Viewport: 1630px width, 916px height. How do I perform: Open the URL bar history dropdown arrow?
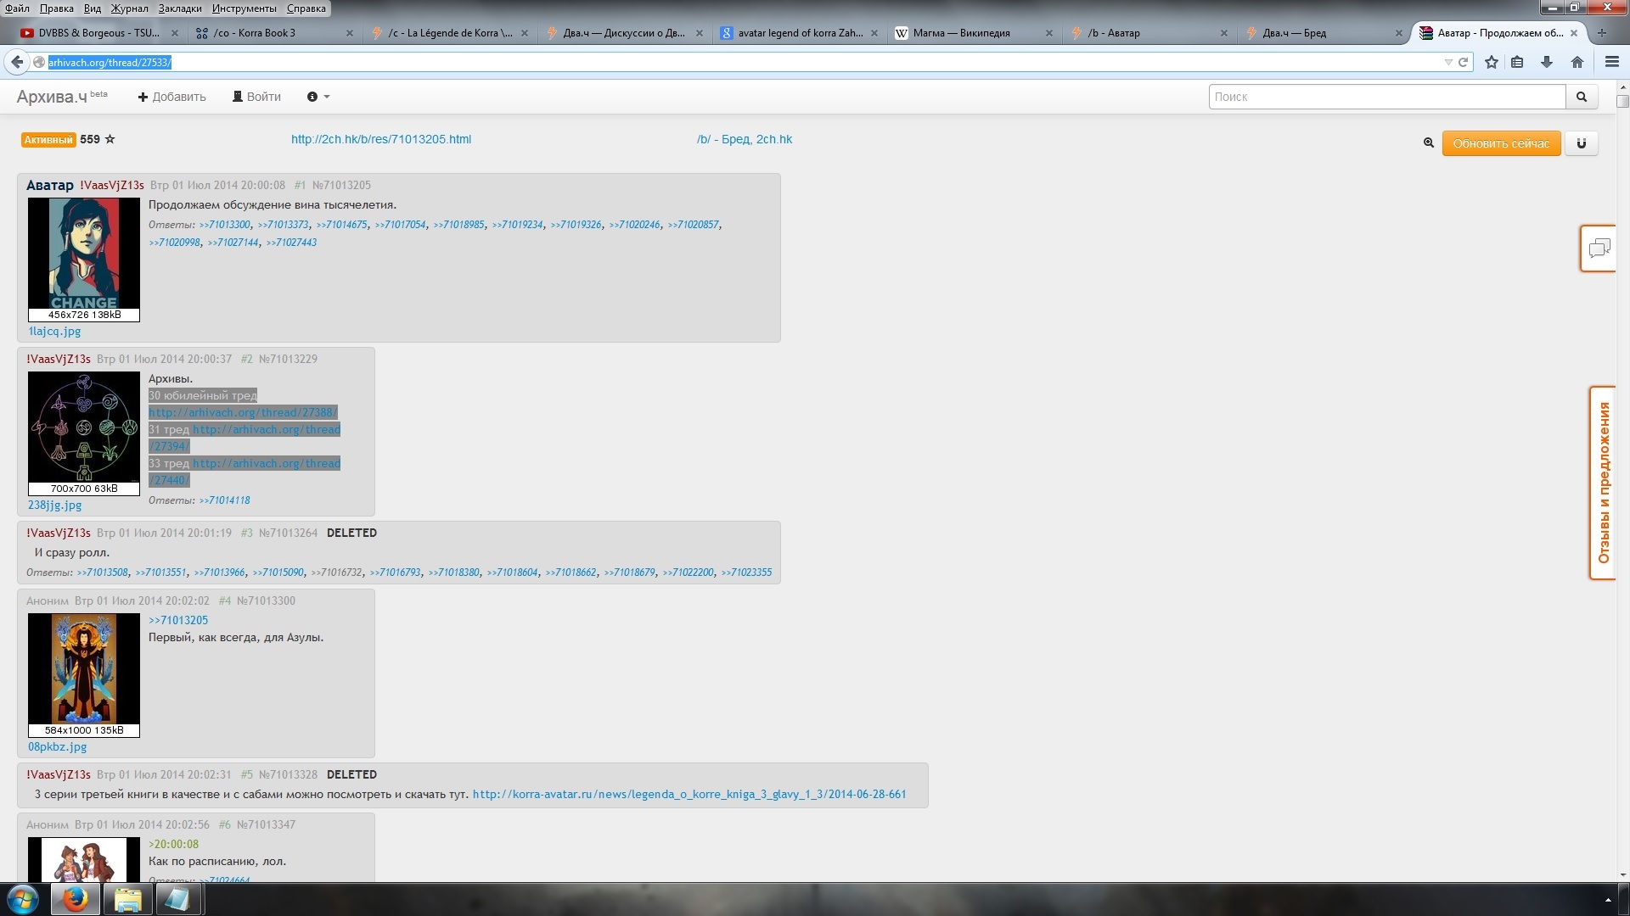click(1447, 62)
